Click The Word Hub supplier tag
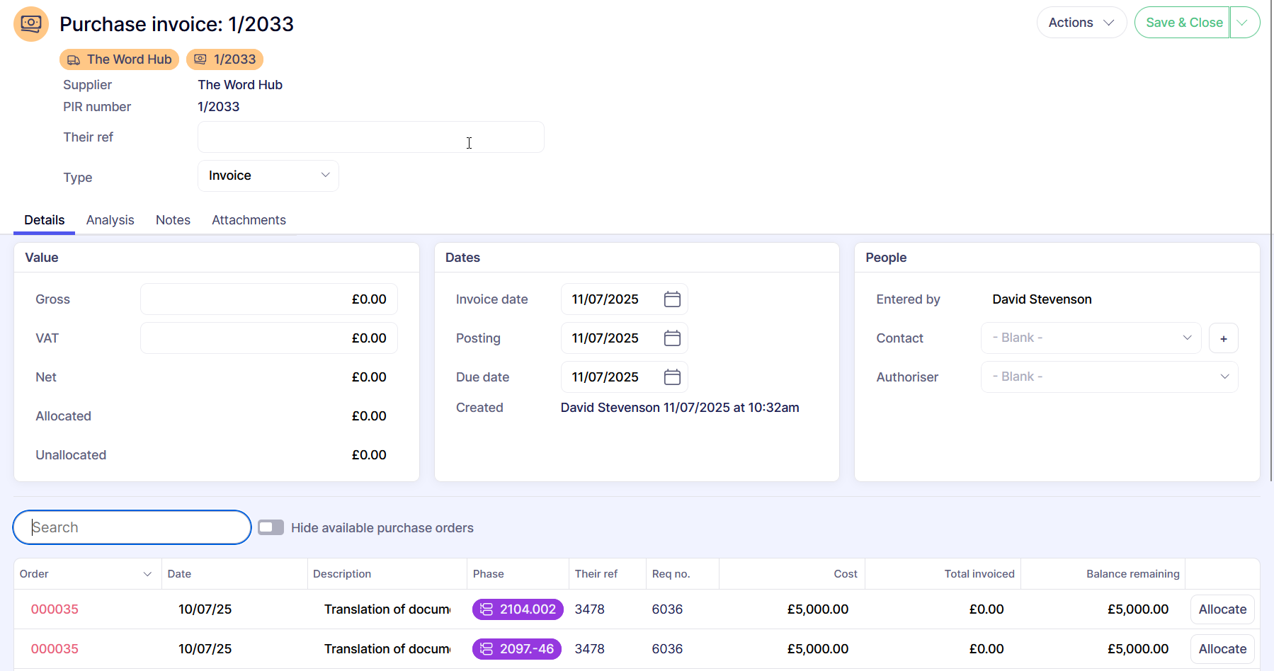 click(x=119, y=59)
